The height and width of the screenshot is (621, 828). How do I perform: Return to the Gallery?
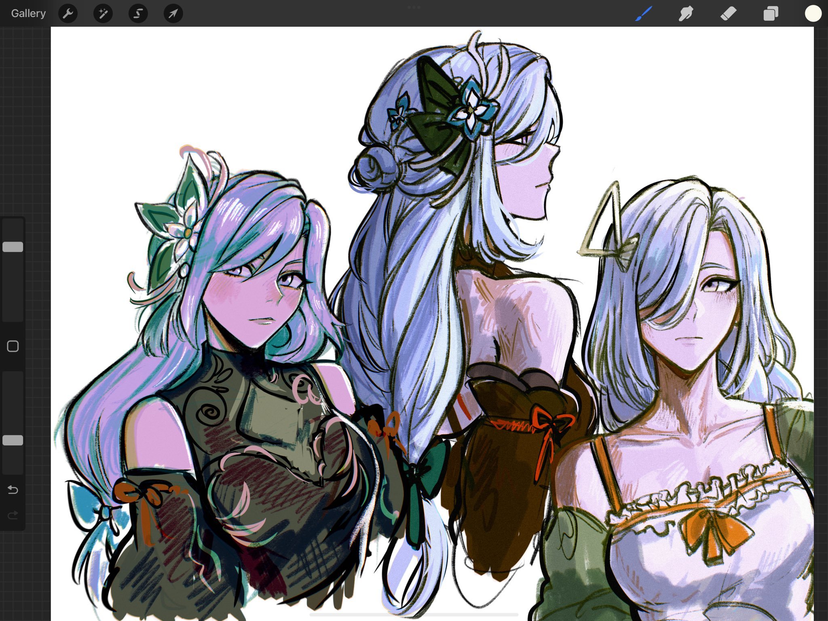(x=28, y=13)
